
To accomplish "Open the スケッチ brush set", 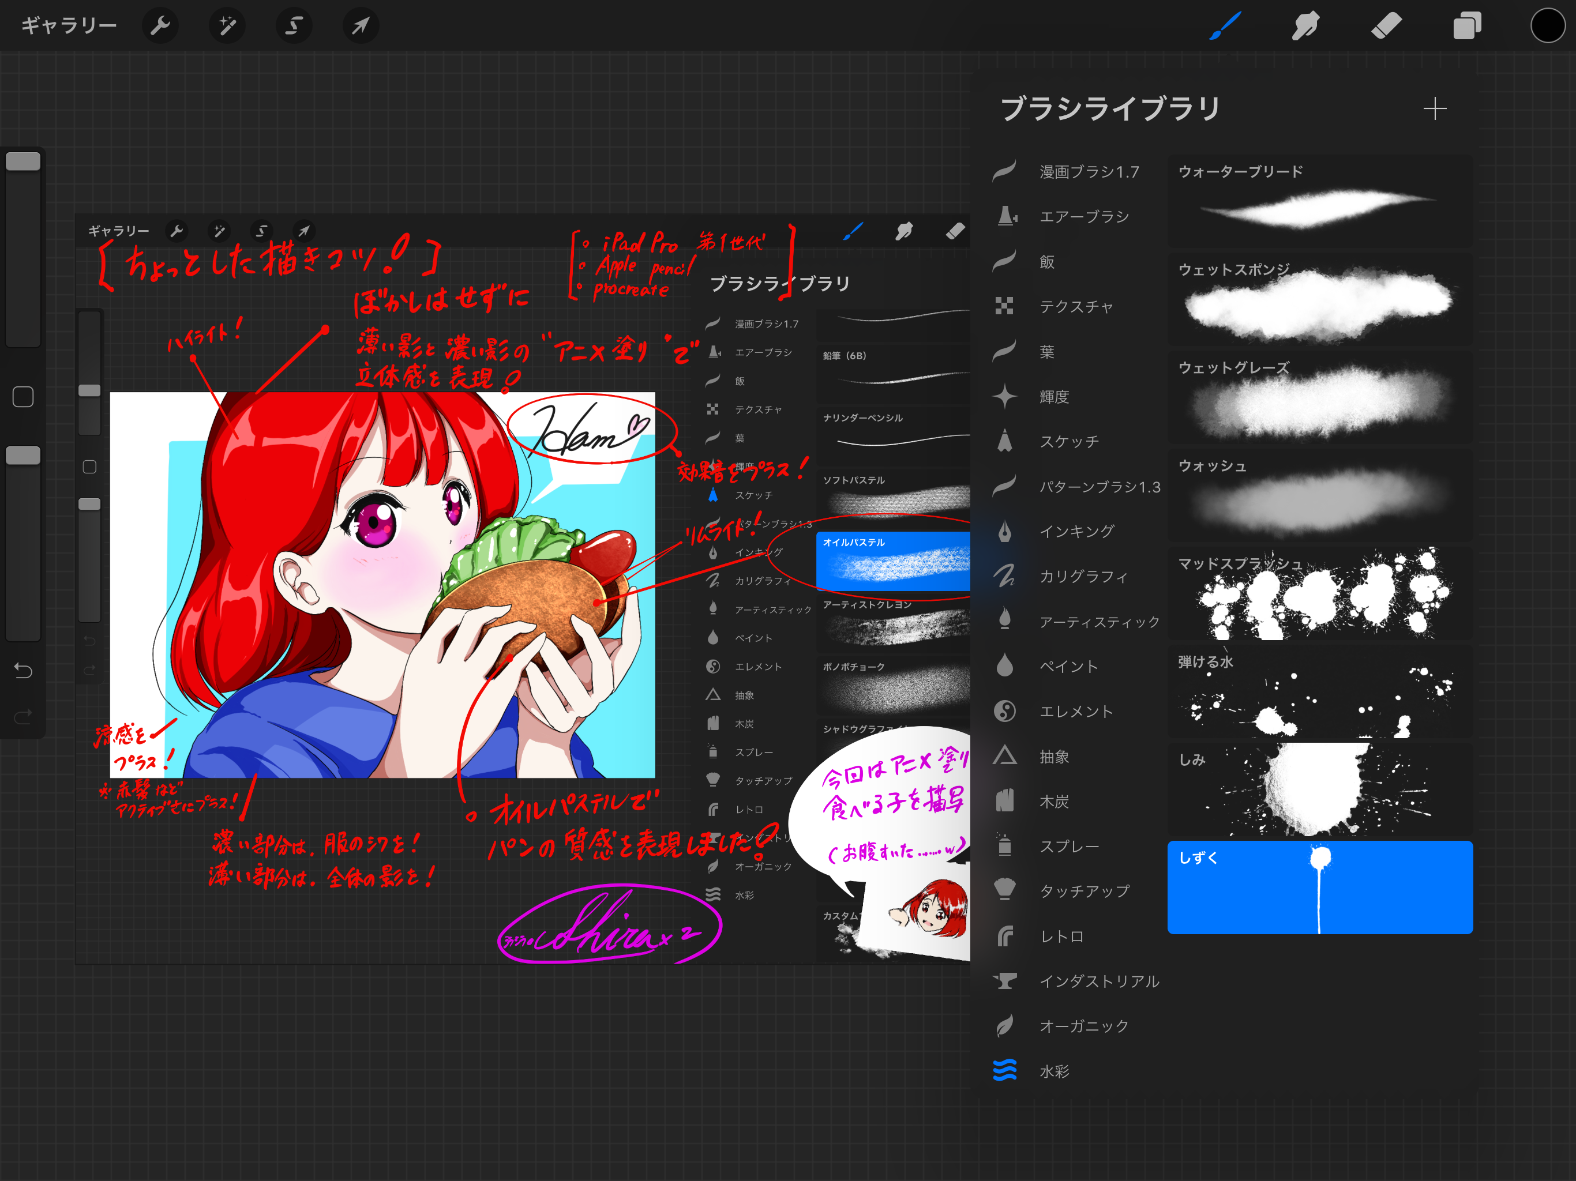I will [1076, 442].
